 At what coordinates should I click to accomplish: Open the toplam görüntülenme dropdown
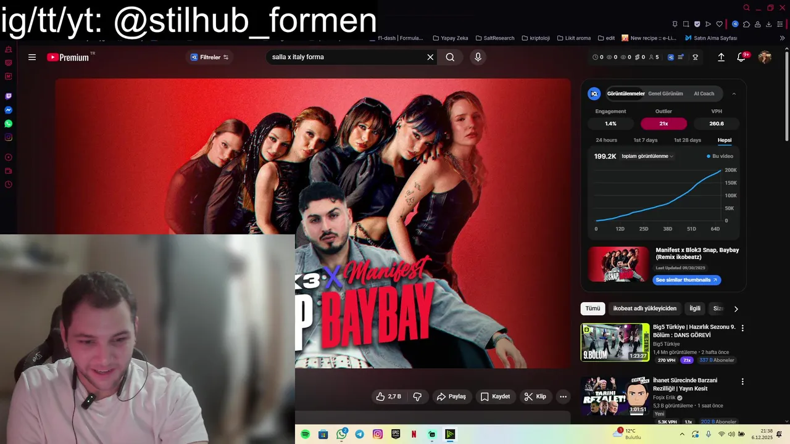[647, 156]
